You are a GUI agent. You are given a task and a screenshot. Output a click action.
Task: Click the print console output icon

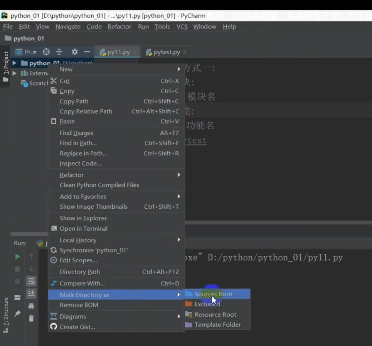[31, 306]
